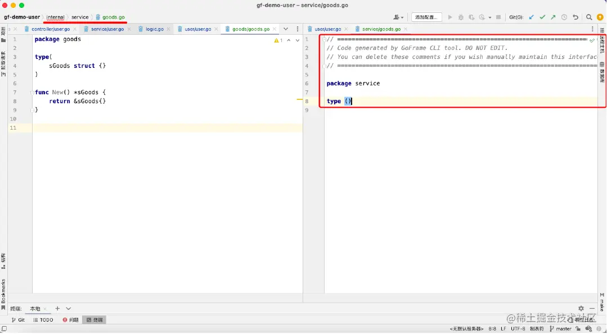
Task: Click the service breadcrumb
Action: point(80,17)
